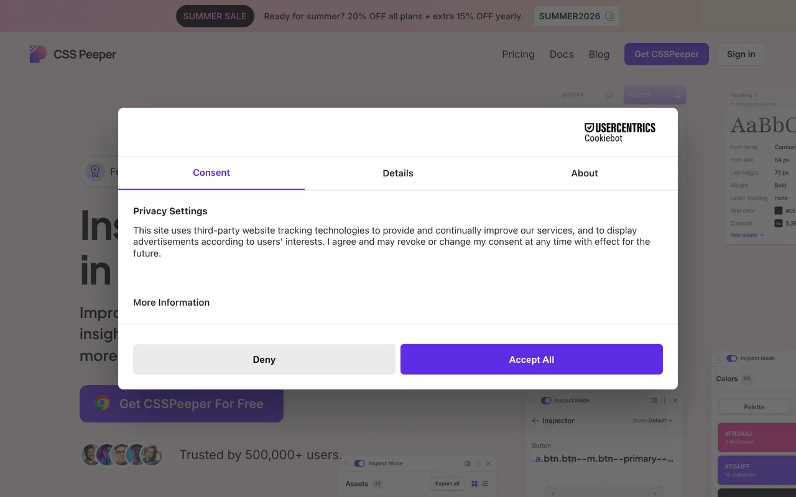Toggle Inspect Mode in the Inspector panel
796x497 pixels.
pos(546,401)
